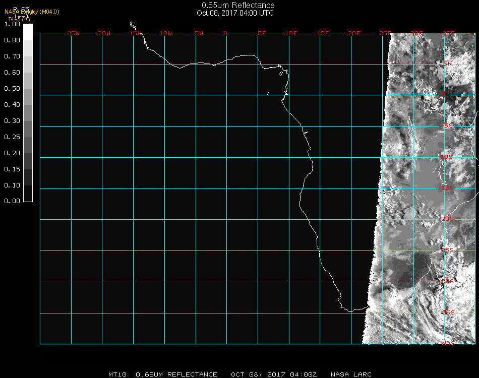Click the 5N latitude label
The height and width of the screenshot is (378, 479).
[x=448, y=64]
